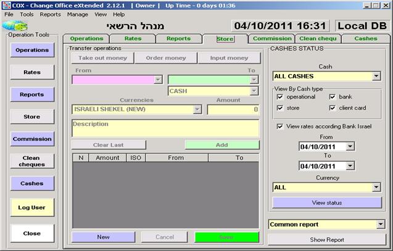Expand the ALL CASHES dropdown

[376, 76]
